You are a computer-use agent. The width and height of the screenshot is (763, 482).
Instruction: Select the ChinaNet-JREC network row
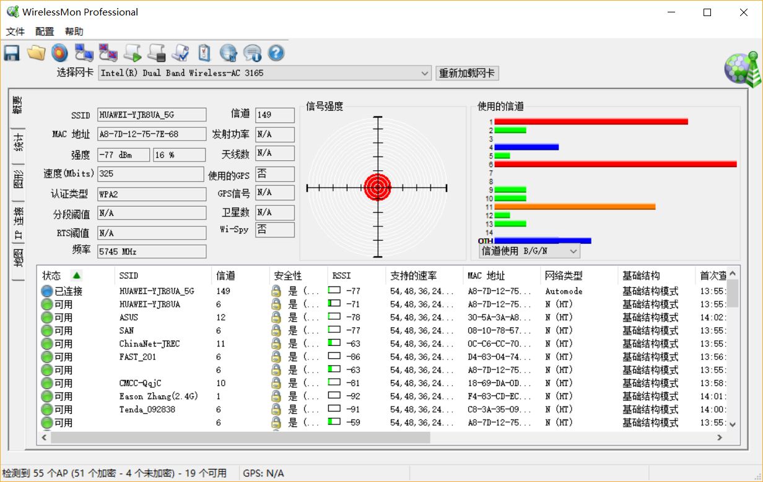pyautogui.click(x=383, y=343)
